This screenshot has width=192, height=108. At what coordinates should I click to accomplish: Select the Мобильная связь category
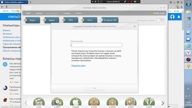click(11, 37)
